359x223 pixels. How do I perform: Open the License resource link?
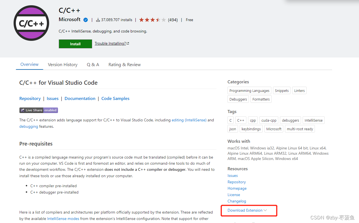point(234,195)
